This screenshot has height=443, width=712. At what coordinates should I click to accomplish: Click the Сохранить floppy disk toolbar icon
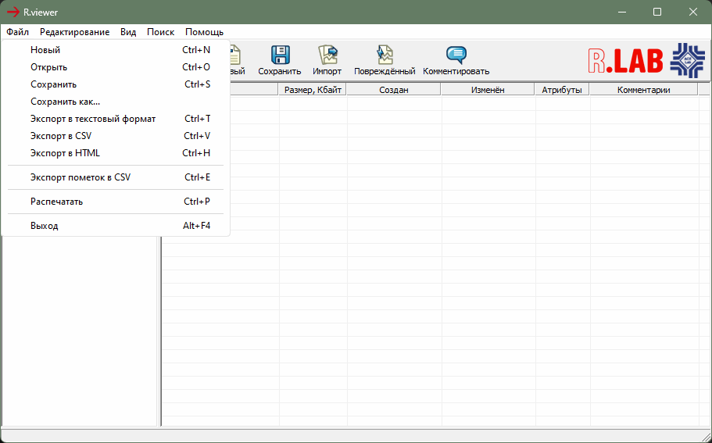tap(280, 55)
